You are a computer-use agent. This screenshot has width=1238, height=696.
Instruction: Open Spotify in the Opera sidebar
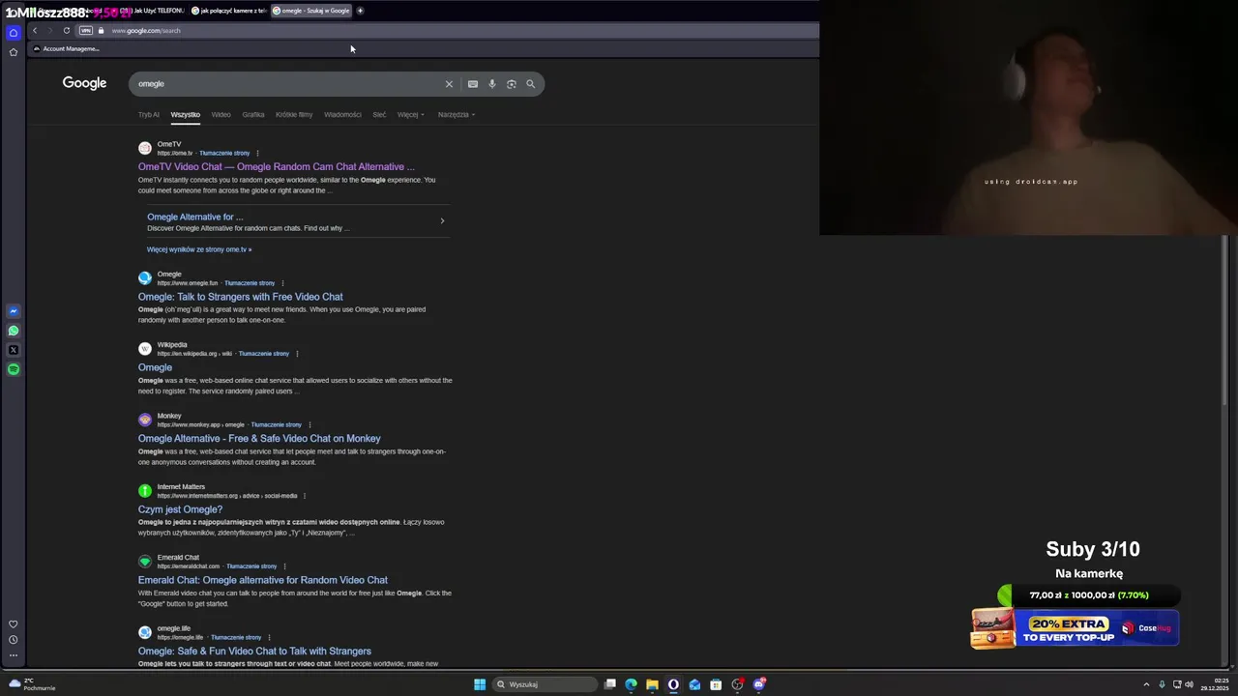tap(14, 369)
